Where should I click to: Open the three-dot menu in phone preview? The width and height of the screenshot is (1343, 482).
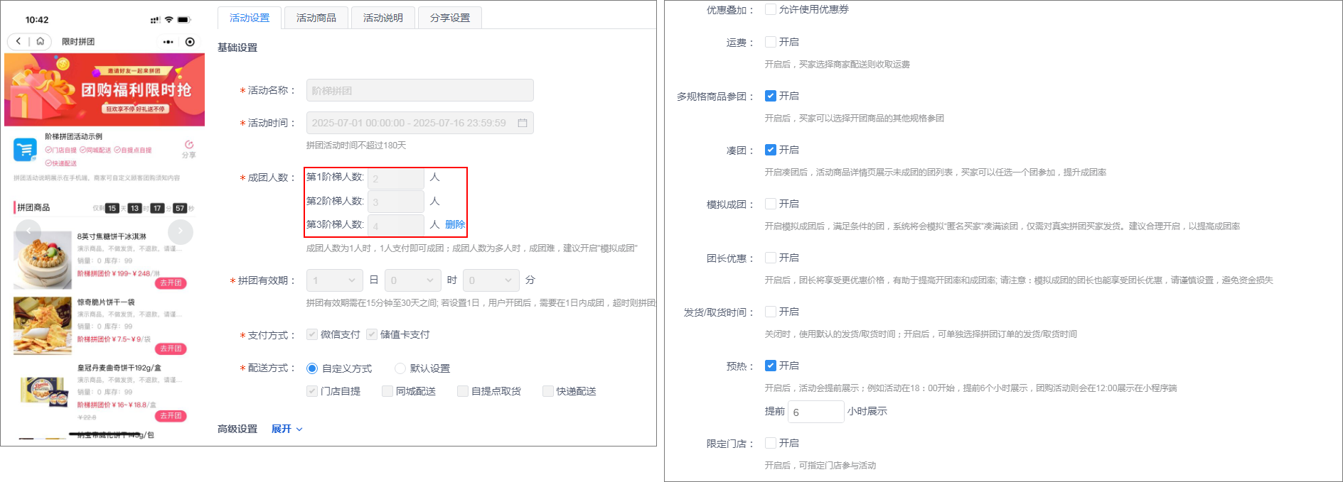click(168, 42)
